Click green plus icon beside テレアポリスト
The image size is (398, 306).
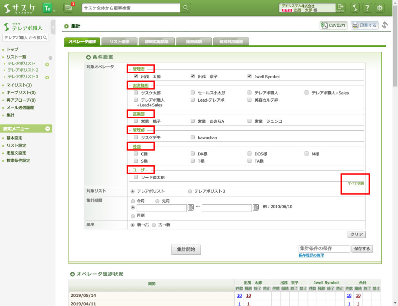[47, 64]
